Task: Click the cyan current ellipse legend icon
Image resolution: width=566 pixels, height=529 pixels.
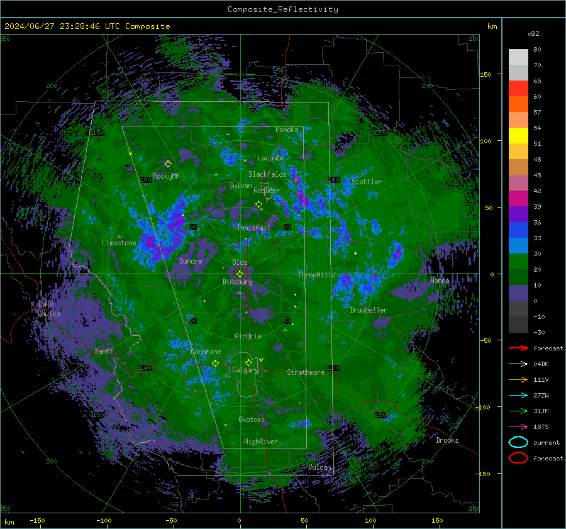Action: click(518, 442)
